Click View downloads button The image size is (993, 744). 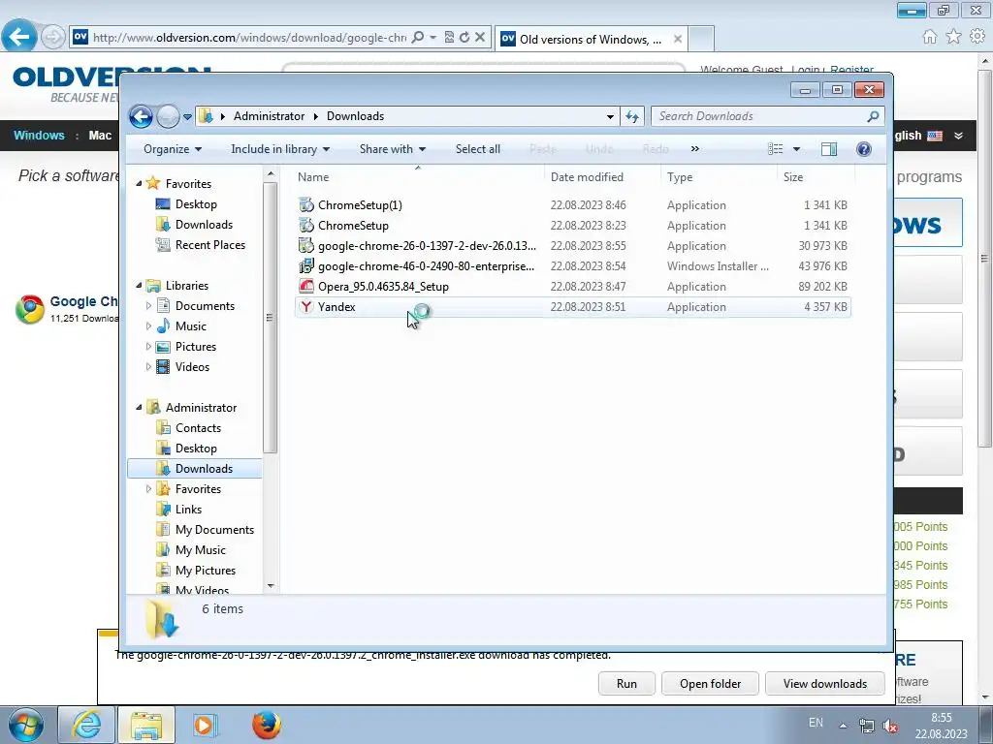pos(824,684)
